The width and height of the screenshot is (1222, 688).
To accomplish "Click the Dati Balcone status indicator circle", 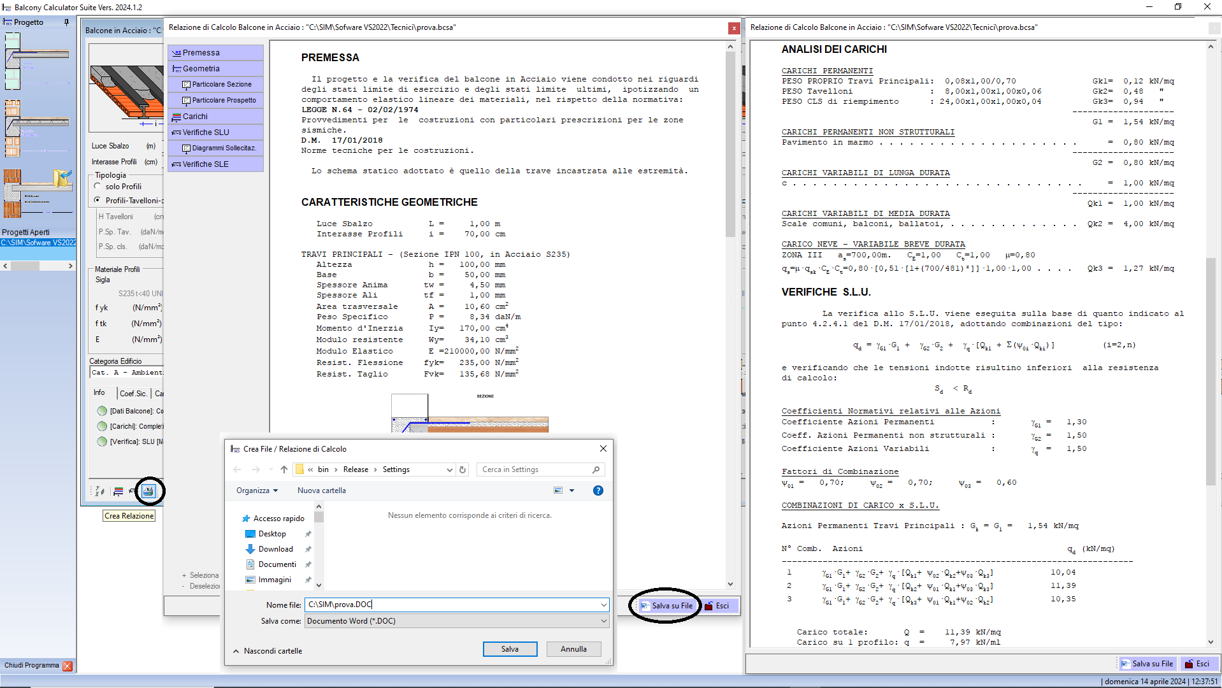I will coord(102,411).
